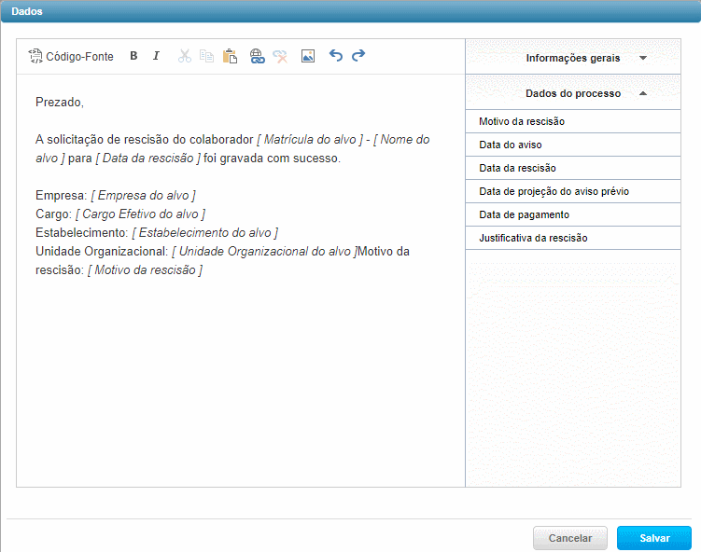Insert an image using picture icon
Viewport: 701px width, 552px height.
click(x=308, y=56)
